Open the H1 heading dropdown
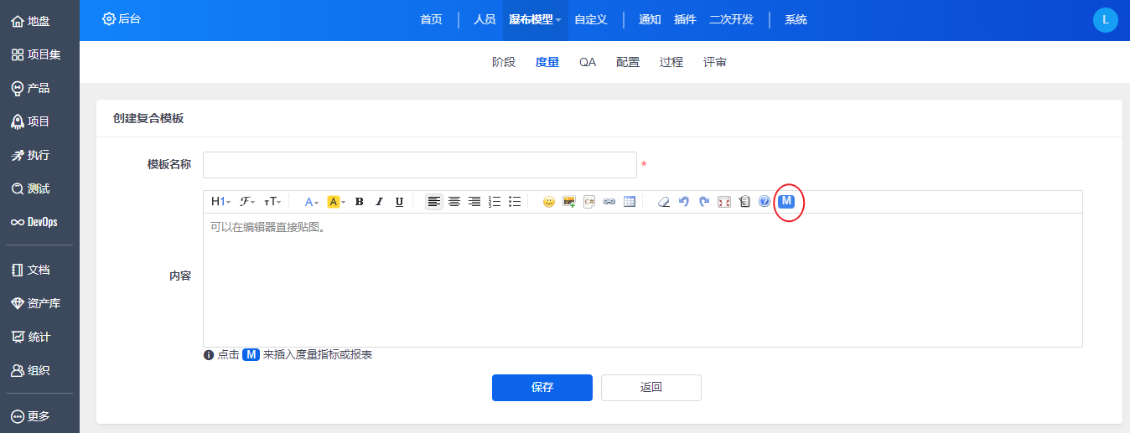 pyautogui.click(x=220, y=202)
